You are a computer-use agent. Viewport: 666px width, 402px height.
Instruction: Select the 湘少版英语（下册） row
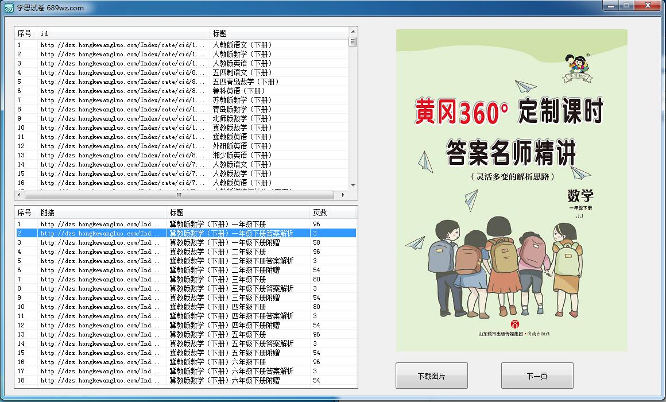pyautogui.click(x=182, y=155)
